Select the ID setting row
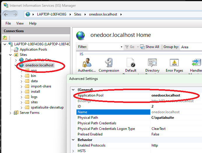The width and height of the screenshot is (202, 153). coord(139,106)
